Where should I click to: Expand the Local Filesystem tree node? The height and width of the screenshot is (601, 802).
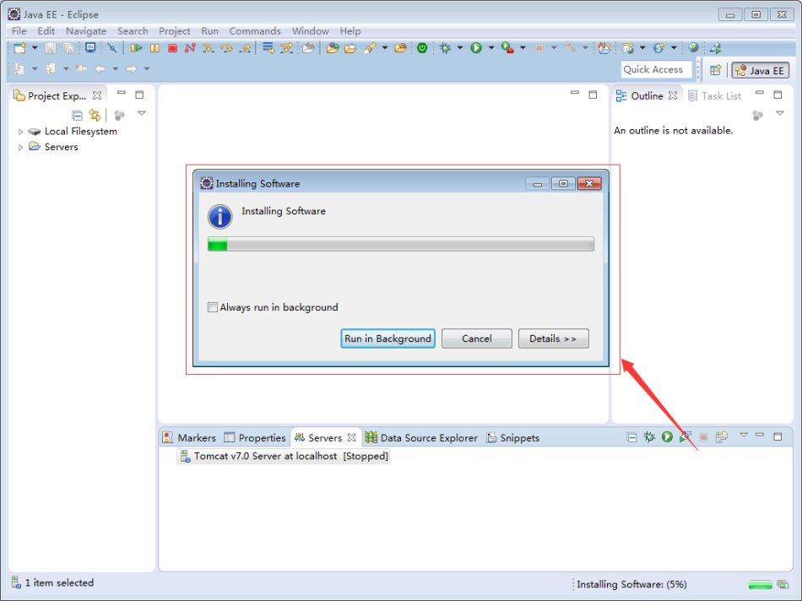coord(20,132)
